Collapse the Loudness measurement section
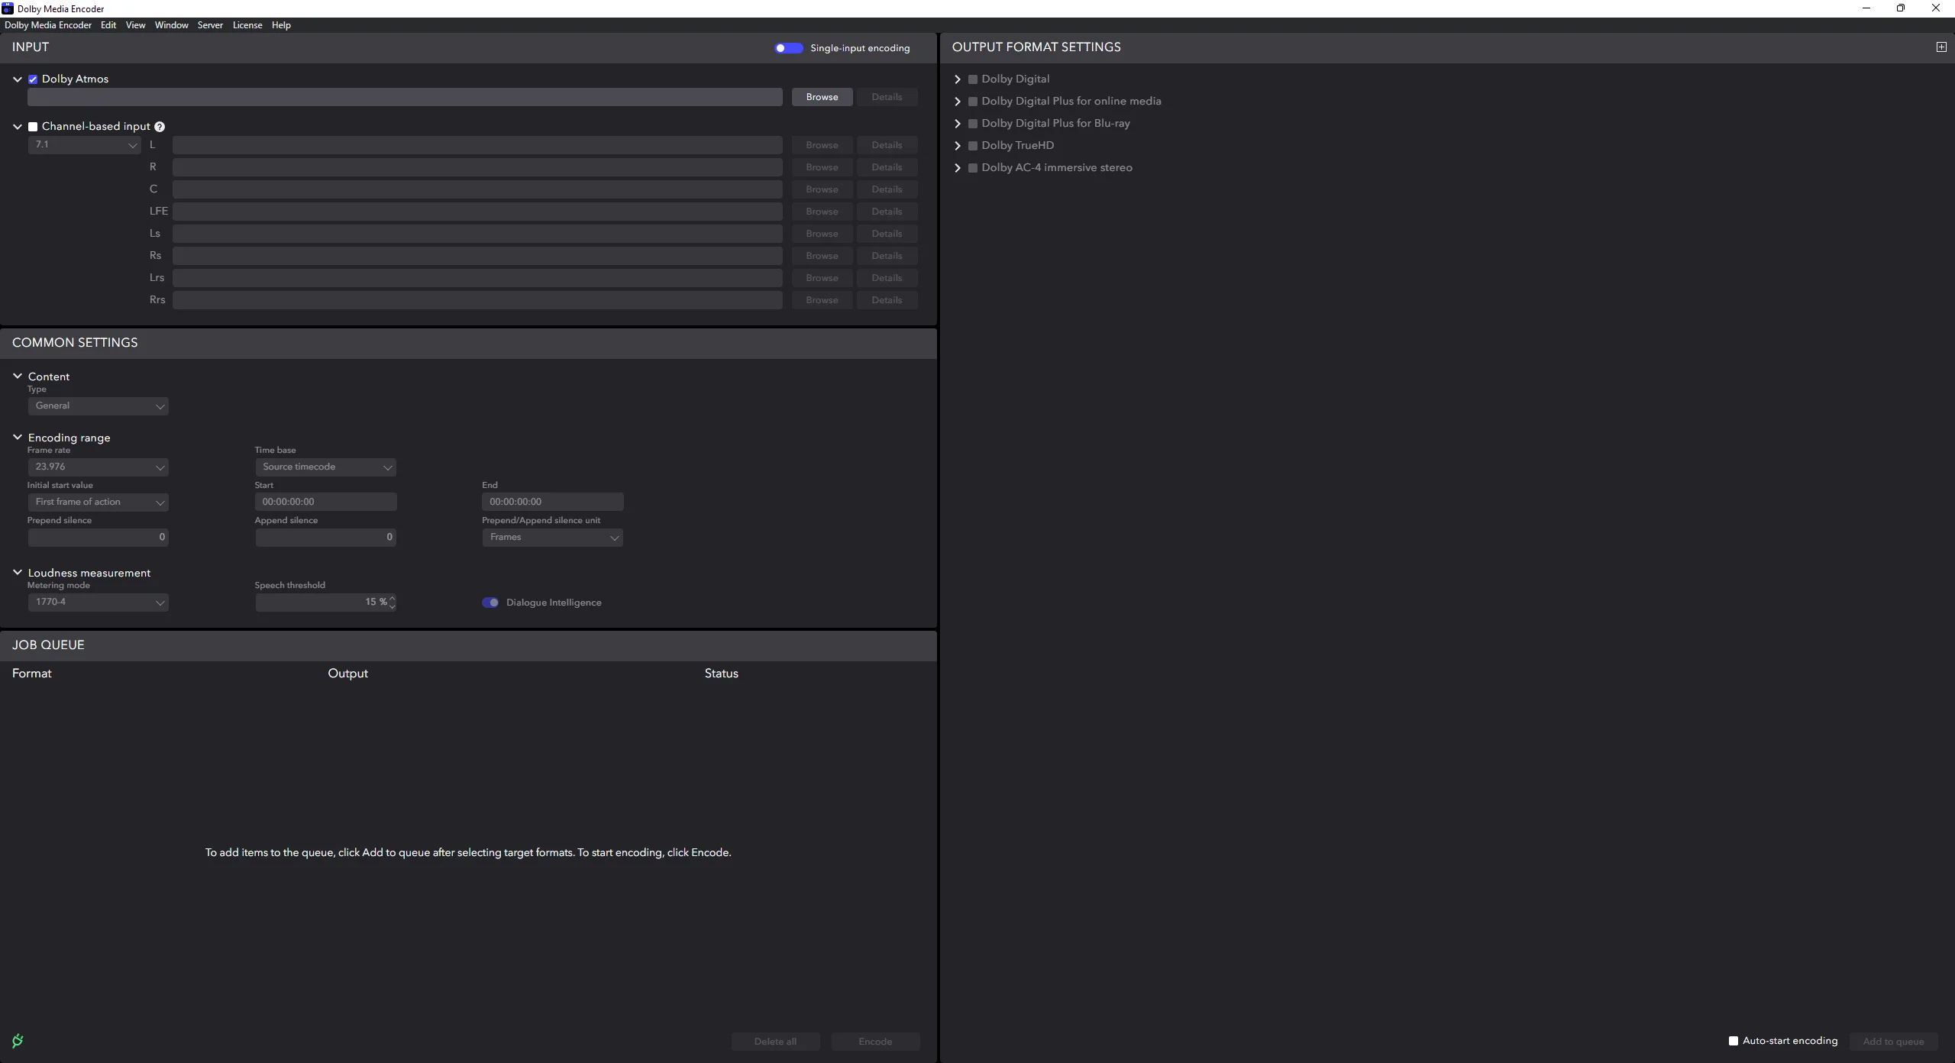Screen dimensions: 1955x1063 click(x=18, y=573)
